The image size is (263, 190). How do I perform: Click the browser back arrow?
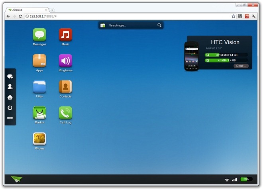pyautogui.click(x=8, y=16)
